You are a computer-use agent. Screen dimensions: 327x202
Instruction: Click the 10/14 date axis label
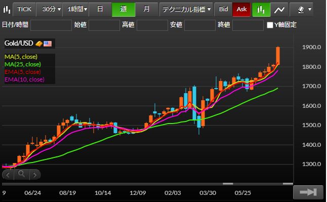[x=103, y=193]
